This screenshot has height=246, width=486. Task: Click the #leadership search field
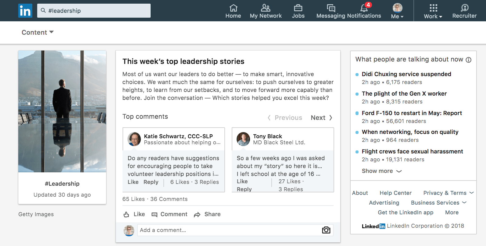pyautogui.click(x=94, y=11)
